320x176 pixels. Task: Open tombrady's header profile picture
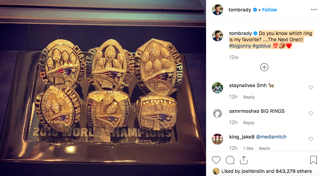point(218,10)
